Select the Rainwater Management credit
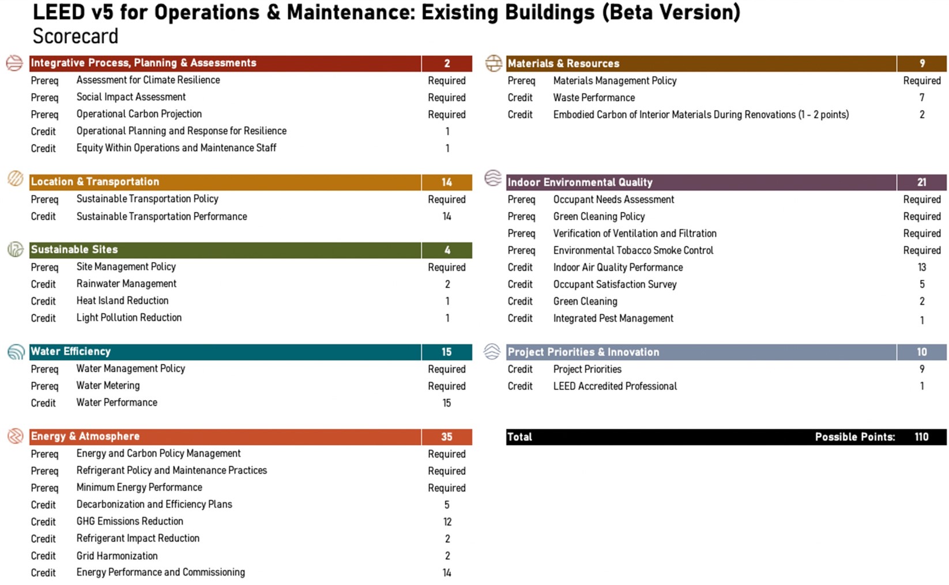Screen dimensions: 949x585 coord(126,284)
